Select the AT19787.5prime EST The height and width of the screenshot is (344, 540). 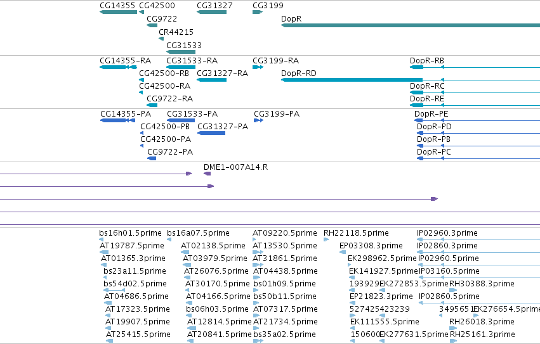pyautogui.click(x=104, y=252)
